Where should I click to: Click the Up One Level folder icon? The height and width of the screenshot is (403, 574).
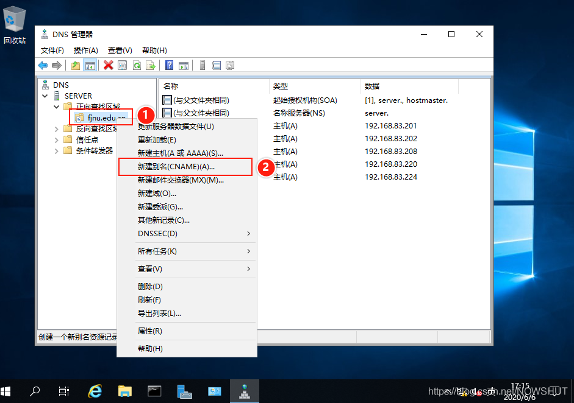tap(76, 65)
